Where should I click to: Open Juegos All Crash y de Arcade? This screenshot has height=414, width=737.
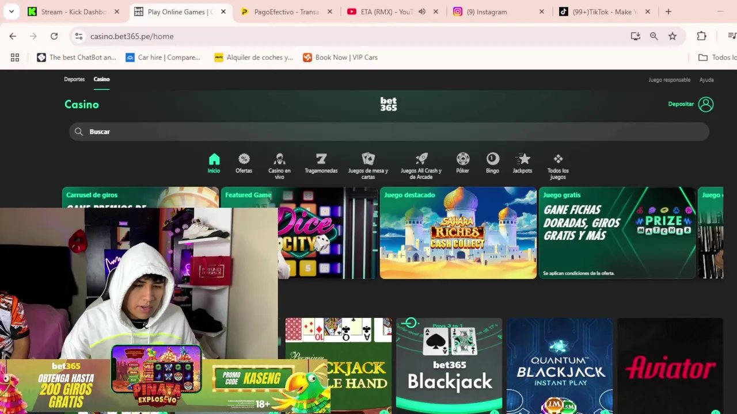pyautogui.click(x=421, y=166)
